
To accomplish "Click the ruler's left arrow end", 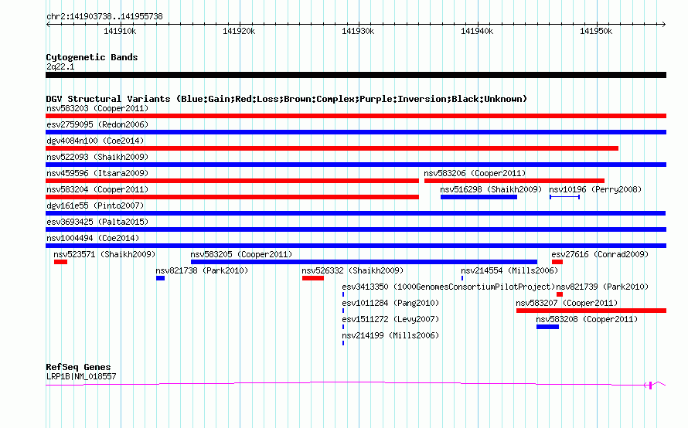I will (48, 25).
